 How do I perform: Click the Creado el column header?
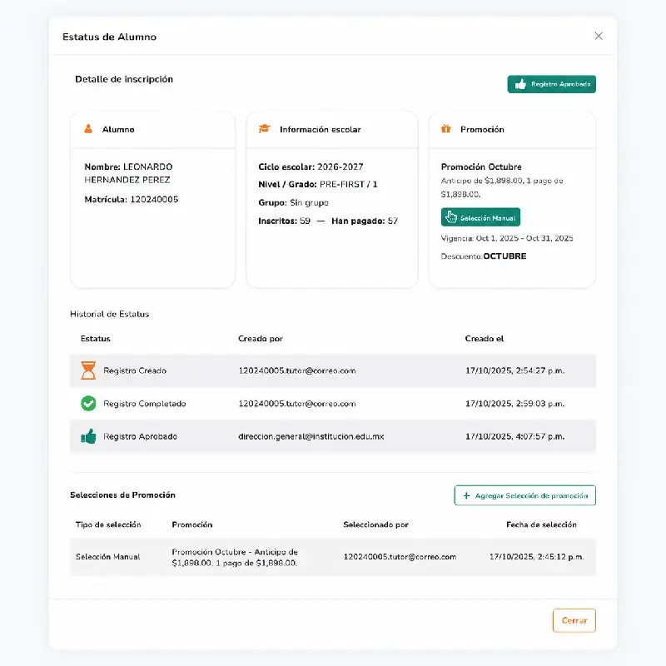(485, 339)
